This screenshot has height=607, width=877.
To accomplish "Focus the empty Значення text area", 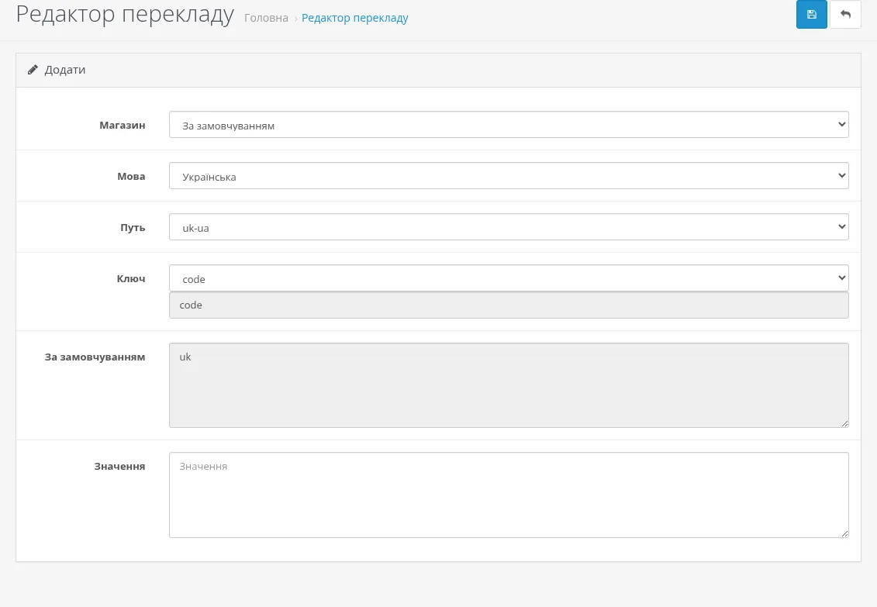I will tap(509, 495).
